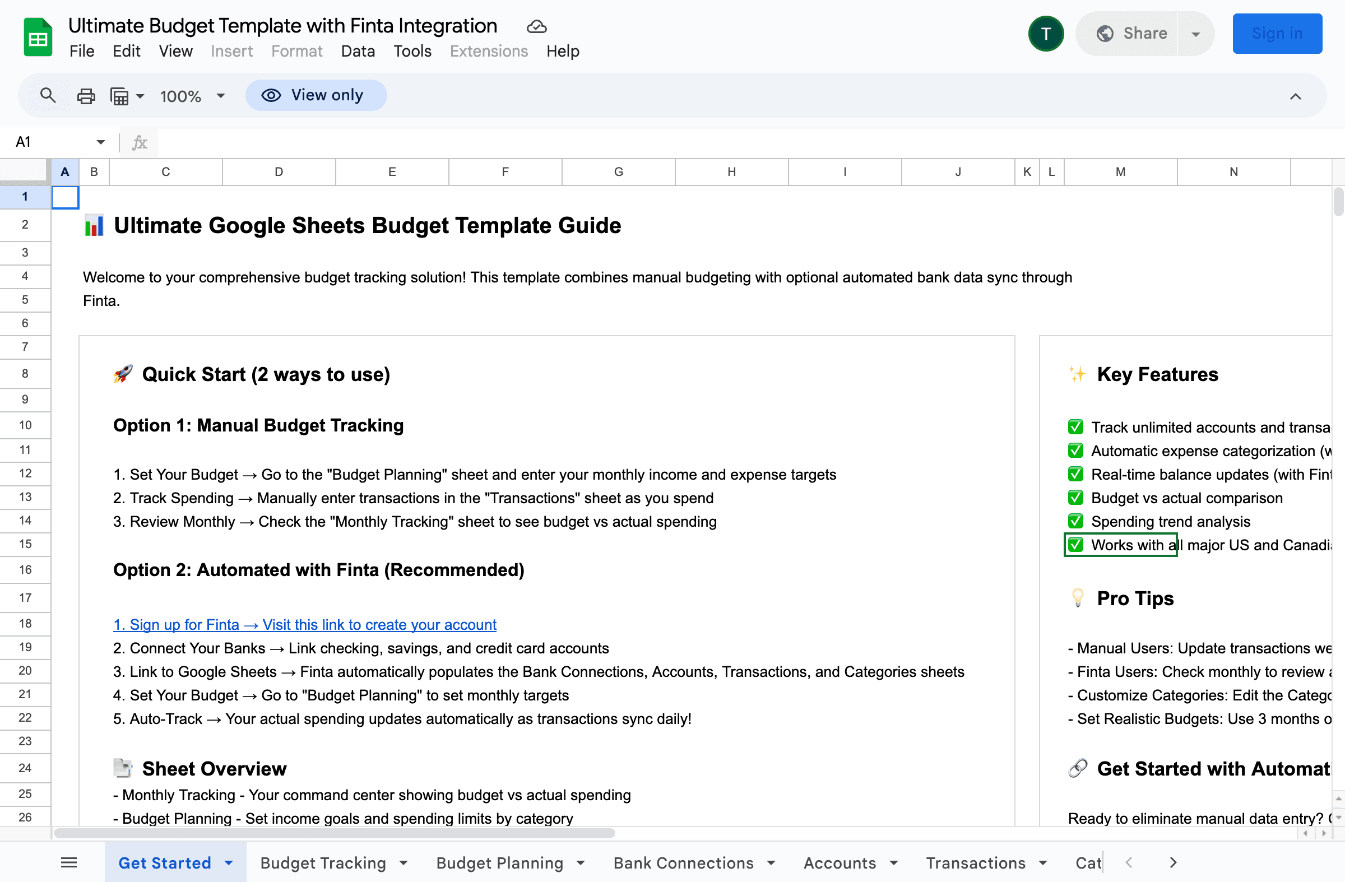Screen dimensions: 1345x882
Task: Click the horizontal scroll right arrow
Action: coord(1323,833)
